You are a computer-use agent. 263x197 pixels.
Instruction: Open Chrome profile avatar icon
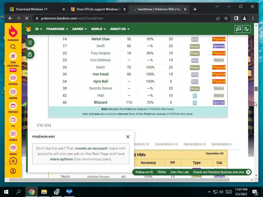click(245, 18)
